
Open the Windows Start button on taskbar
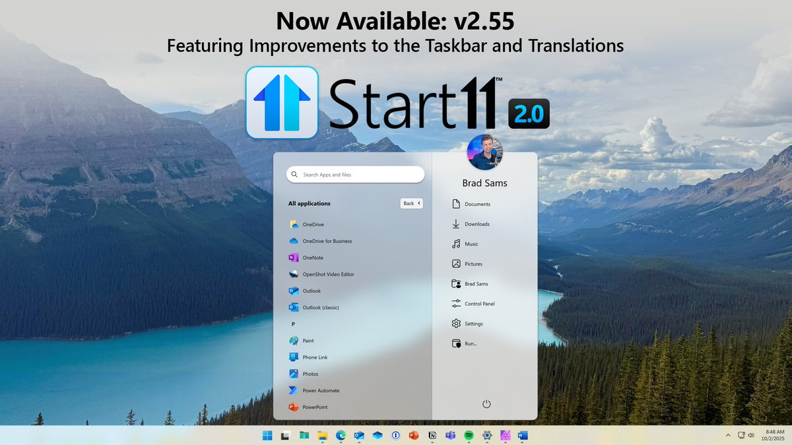pos(267,435)
